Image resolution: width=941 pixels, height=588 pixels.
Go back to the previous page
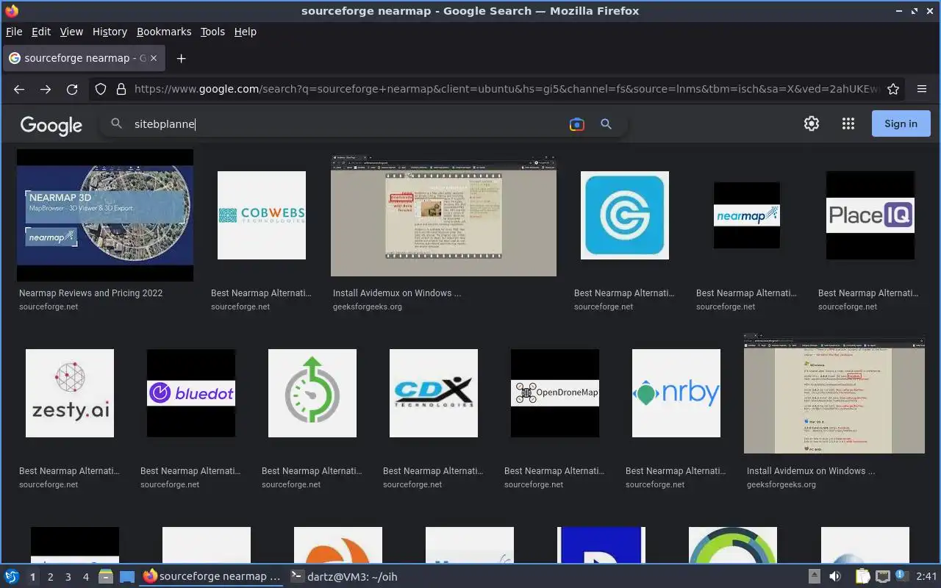coord(19,89)
